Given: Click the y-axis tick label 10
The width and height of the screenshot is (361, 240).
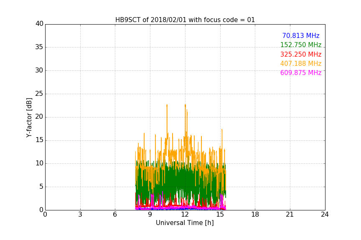Looking at the screenshot, I should coord(39,163).
